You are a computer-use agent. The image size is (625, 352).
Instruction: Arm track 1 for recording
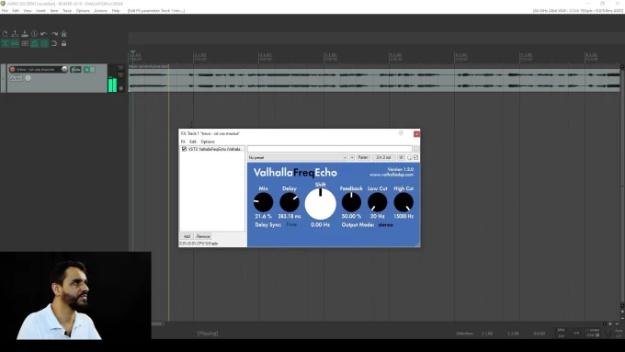12,69
